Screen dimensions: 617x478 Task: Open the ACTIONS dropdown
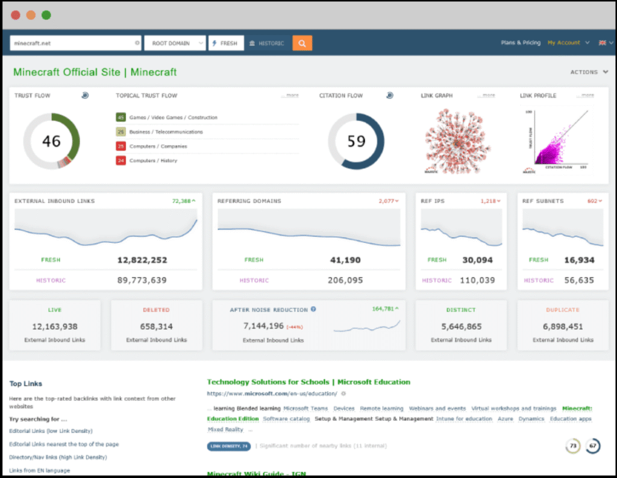click(589, 72)
